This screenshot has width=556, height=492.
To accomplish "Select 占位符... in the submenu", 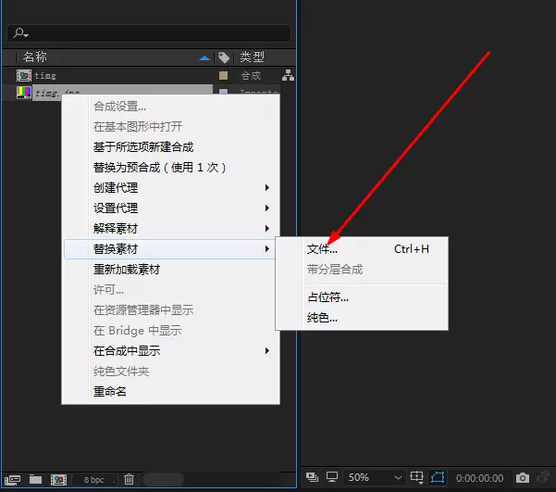I will coord(328,297).
